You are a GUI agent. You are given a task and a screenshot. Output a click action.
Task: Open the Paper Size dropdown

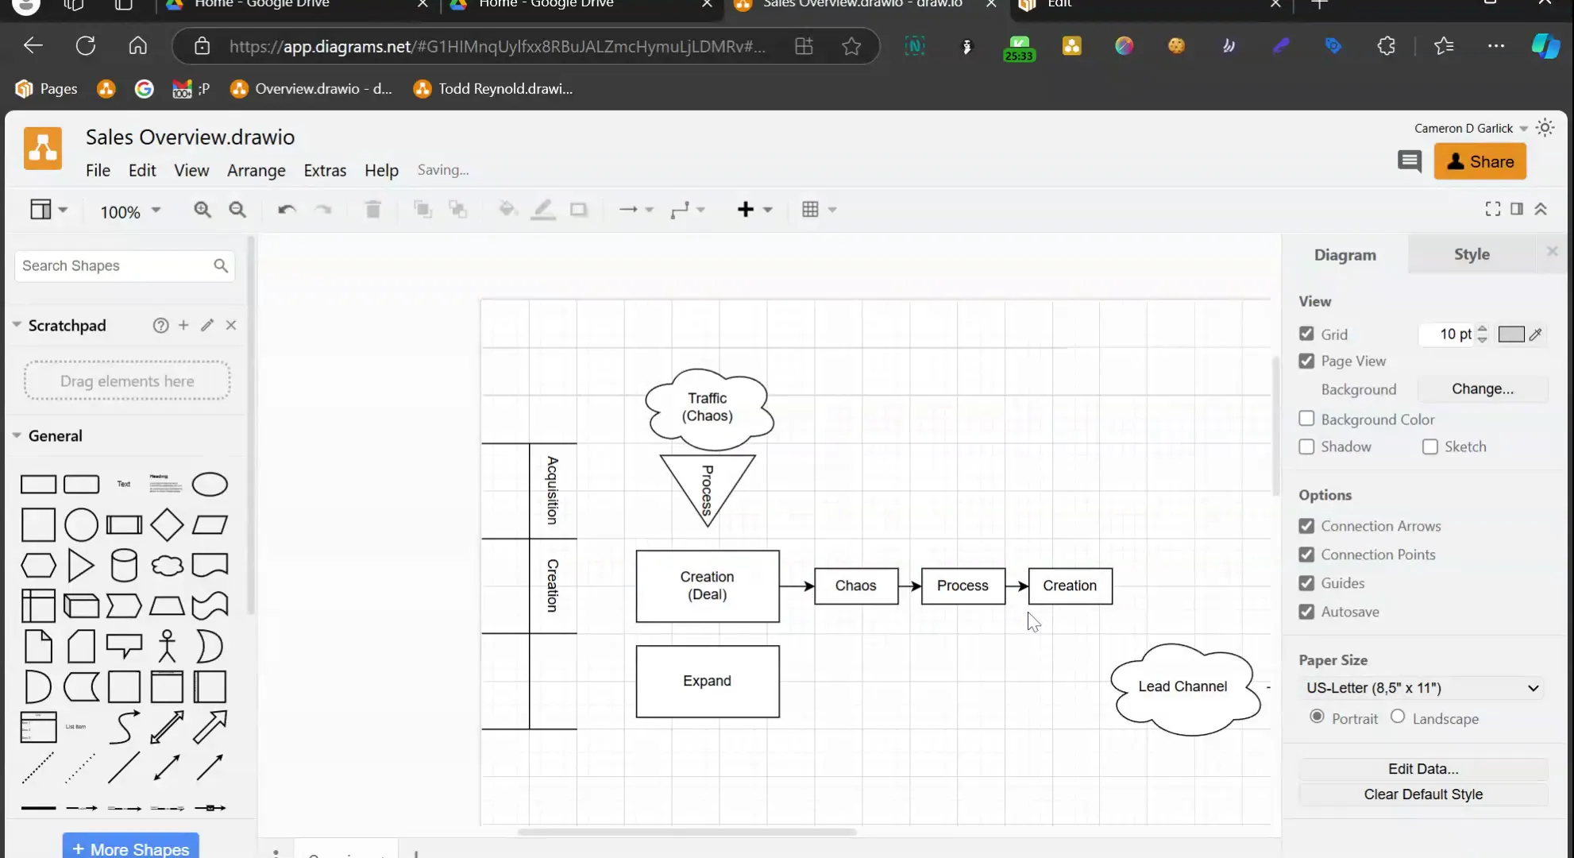click(x=1422, y=688)
